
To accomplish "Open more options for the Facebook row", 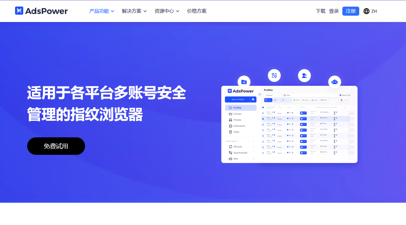I will coord(352,113).
